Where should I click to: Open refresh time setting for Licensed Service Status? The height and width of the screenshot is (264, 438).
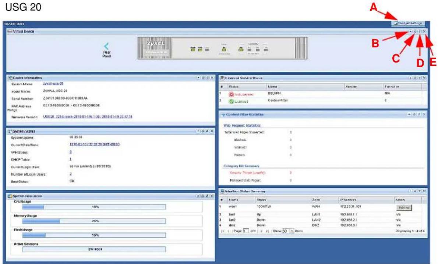pyautogui.click(x=416, y=78)
